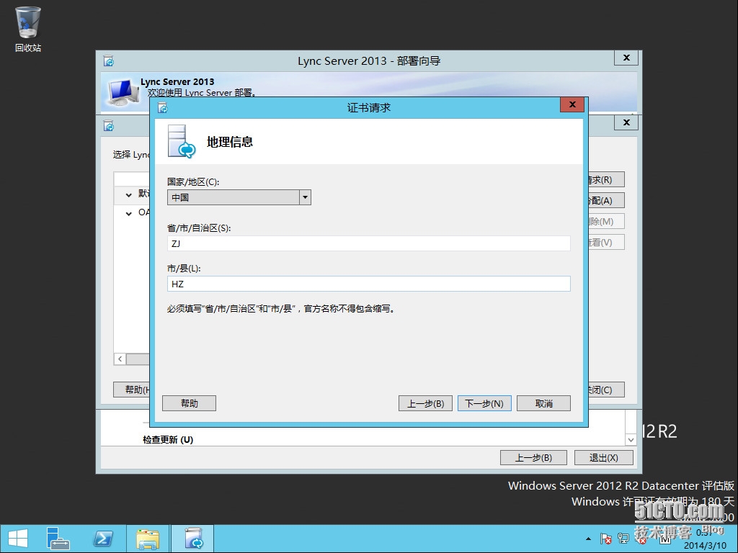Viewport: 738px width, 553px height.
Task: Click into the 省/市/自治区 field containing ZJ
Action: click(368, 243)
